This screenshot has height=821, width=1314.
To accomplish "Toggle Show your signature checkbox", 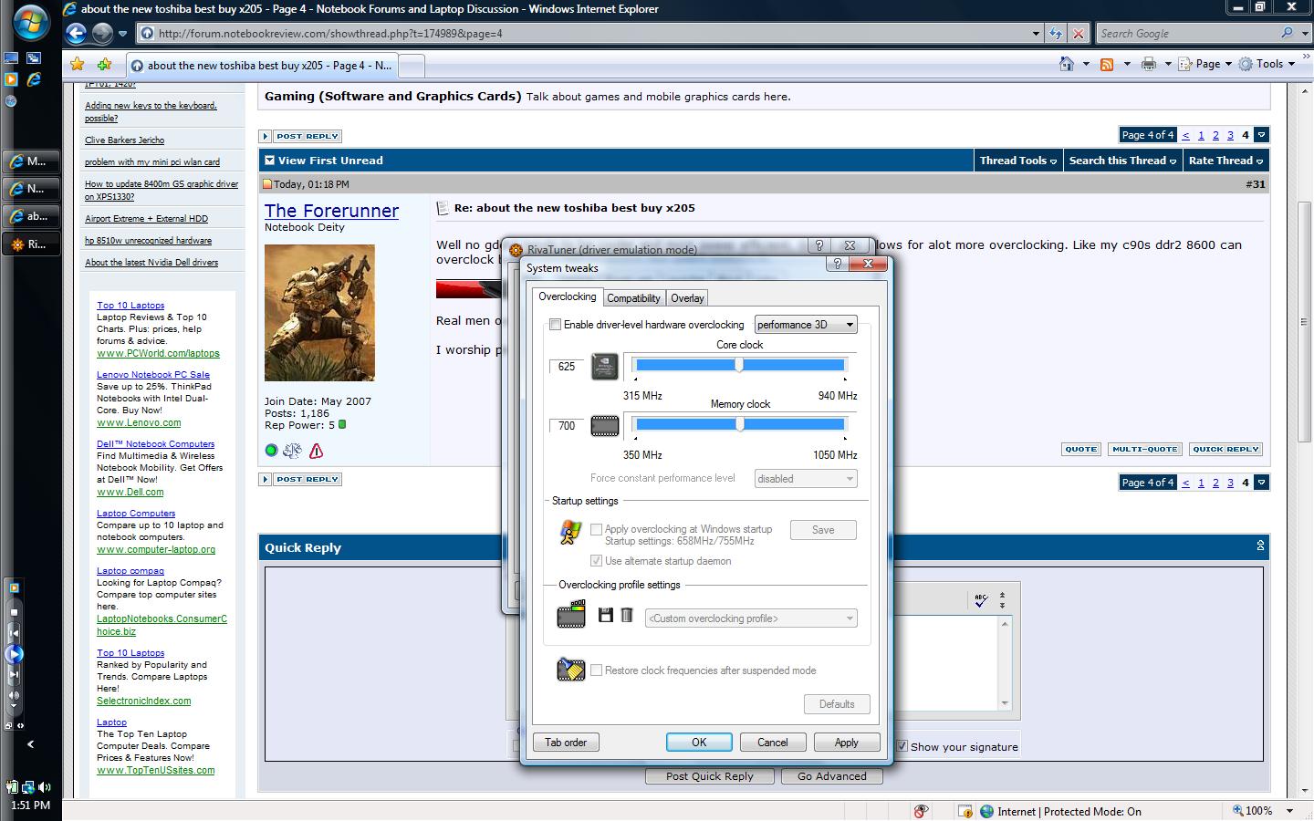I will [902, 746].
